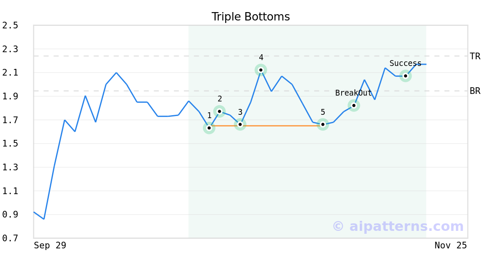Click the Nov 25 end date label
501x263 pixels.
[451, 245]
